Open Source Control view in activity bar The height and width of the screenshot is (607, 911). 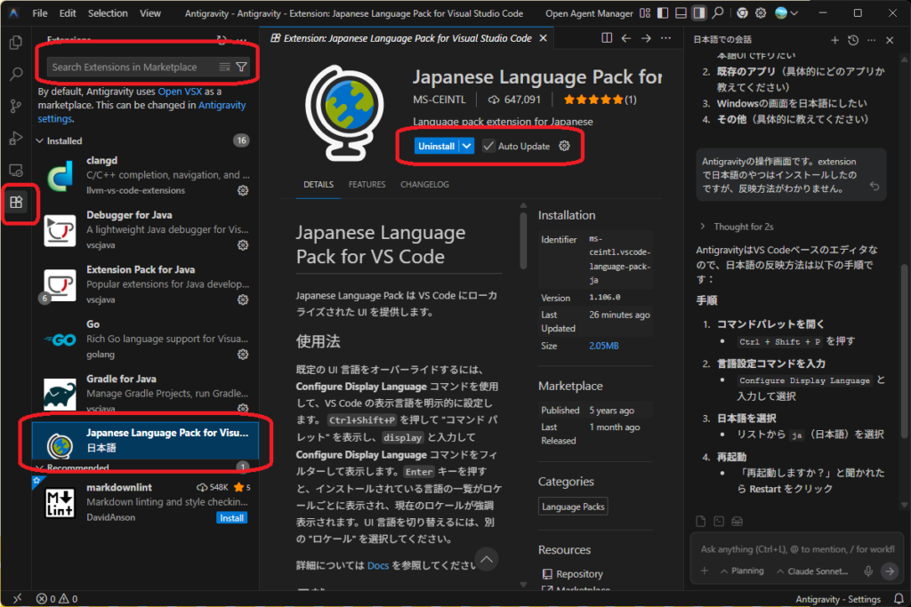click(15, 107)
